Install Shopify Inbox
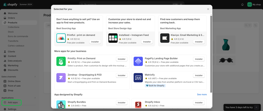Screen dimensions: 263x111 pos(199,103)
